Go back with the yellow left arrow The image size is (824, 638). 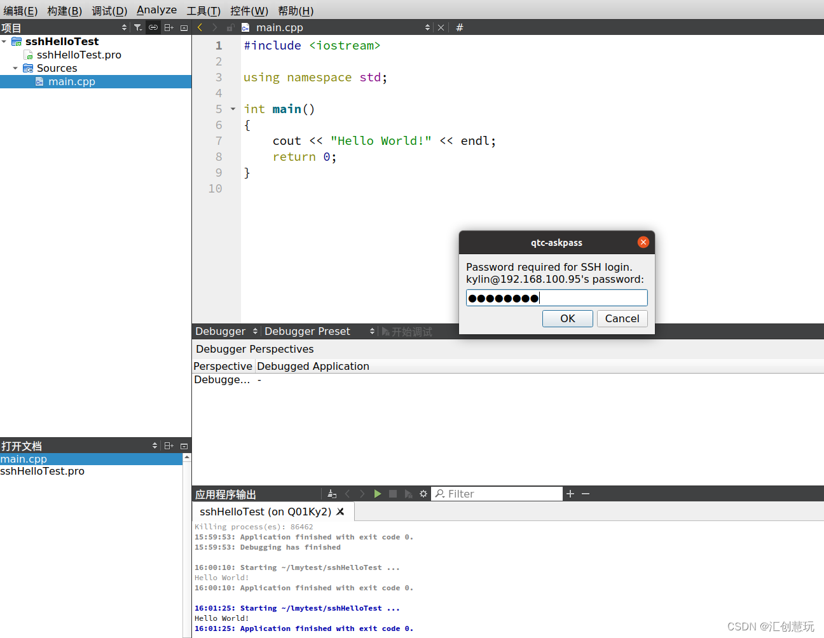click(200, 27)
